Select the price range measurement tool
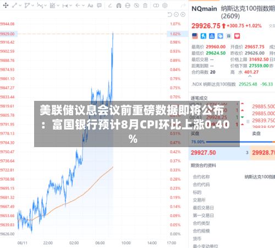The height and width of the screenshot is (248, 275). (52, 6)
